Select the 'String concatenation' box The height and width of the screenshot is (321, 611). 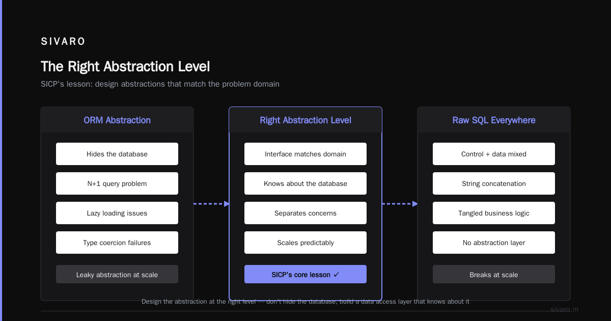[x=494, y=183]
